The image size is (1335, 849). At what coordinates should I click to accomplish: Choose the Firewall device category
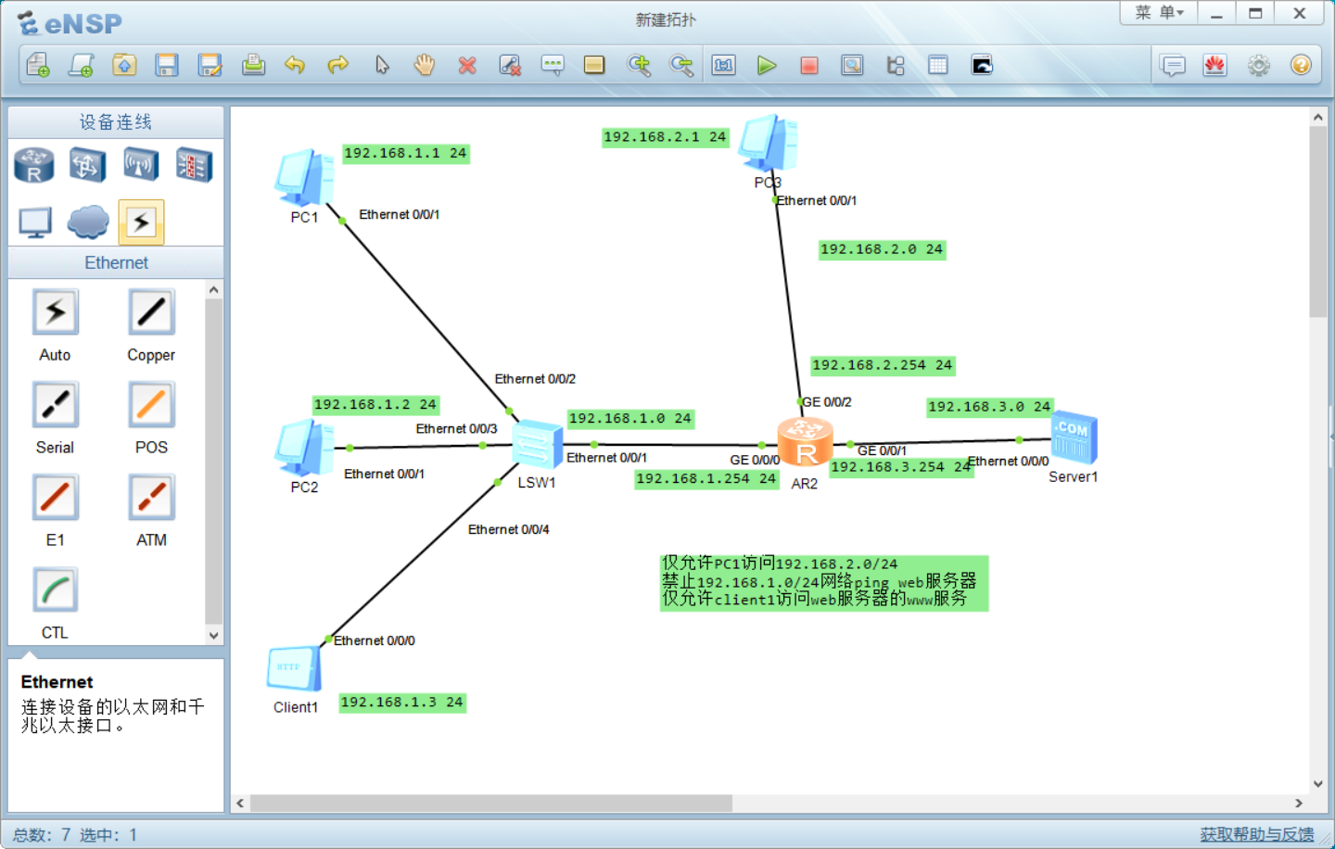click(194, 165)
